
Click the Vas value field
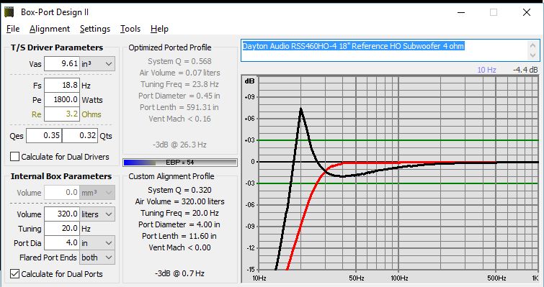pyautogui.click(x=62, y=64)
